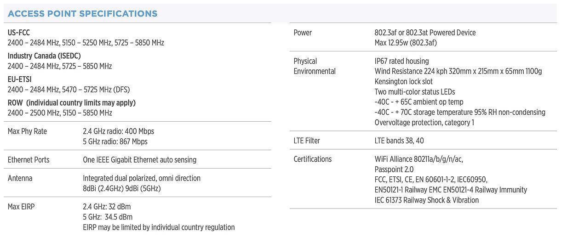Click the Max 12.95w (802.3af) text
561x237 pixels.
(x=406, y=43)
